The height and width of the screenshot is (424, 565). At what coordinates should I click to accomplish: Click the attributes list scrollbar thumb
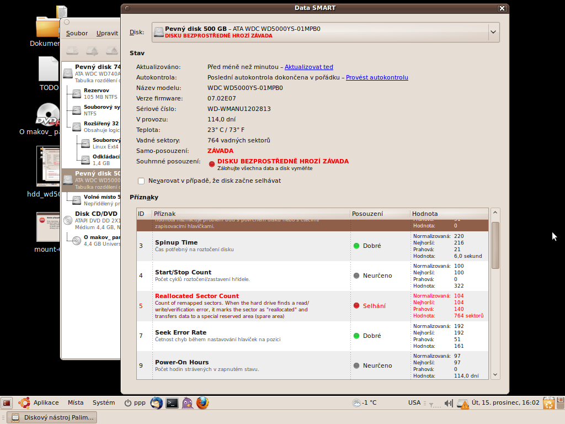tap(495, 245)
